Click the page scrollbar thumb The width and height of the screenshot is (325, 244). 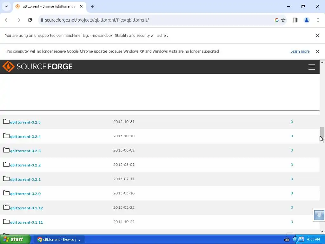(322, 132)
